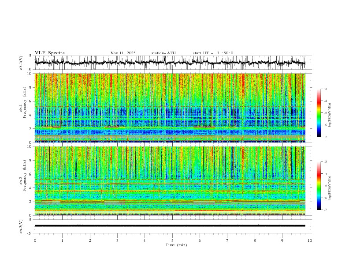Viewport: 349px width, 270px height.
Task: Click the flat ch.3 voltage trace
Action: click(x=170, y=226)
